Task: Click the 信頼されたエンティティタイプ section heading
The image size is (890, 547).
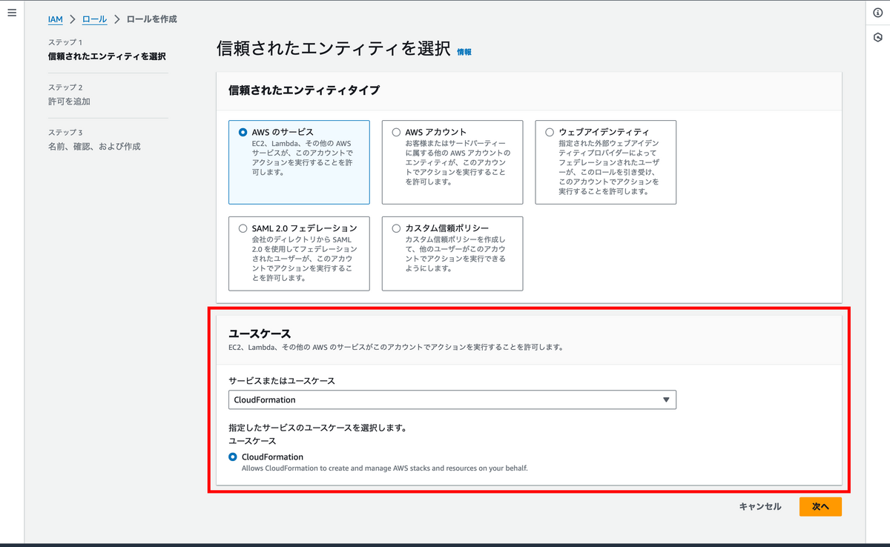Action: coord(304,90)
